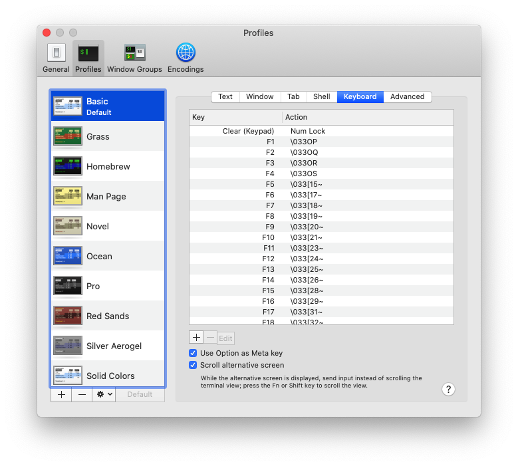
Task: Select the F16 key row
Action: pyautogui.click(x=321, y=301)
